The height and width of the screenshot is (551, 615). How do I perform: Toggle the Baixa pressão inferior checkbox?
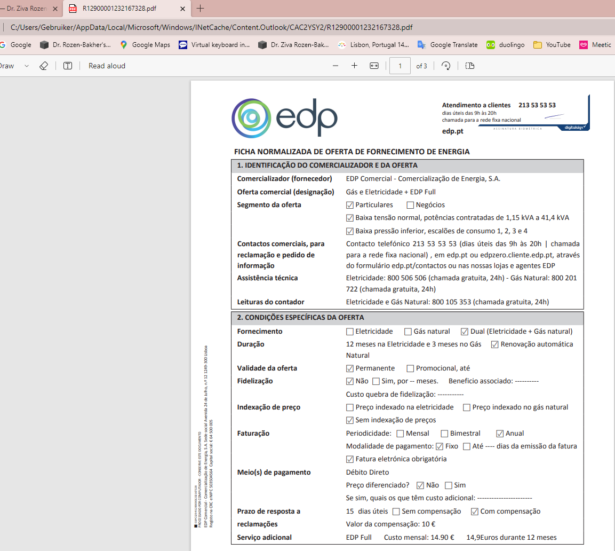tap(350, 231)
